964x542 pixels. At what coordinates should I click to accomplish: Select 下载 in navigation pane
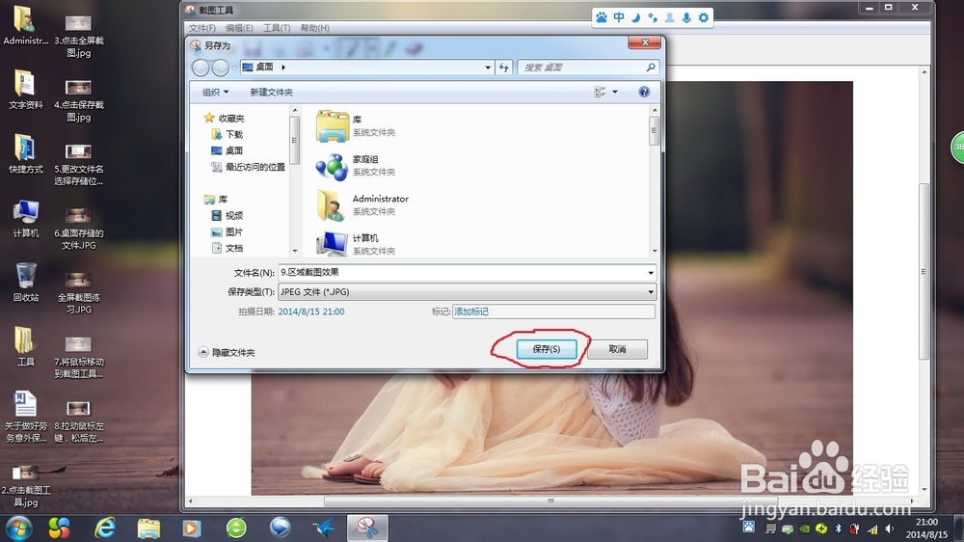228,134
